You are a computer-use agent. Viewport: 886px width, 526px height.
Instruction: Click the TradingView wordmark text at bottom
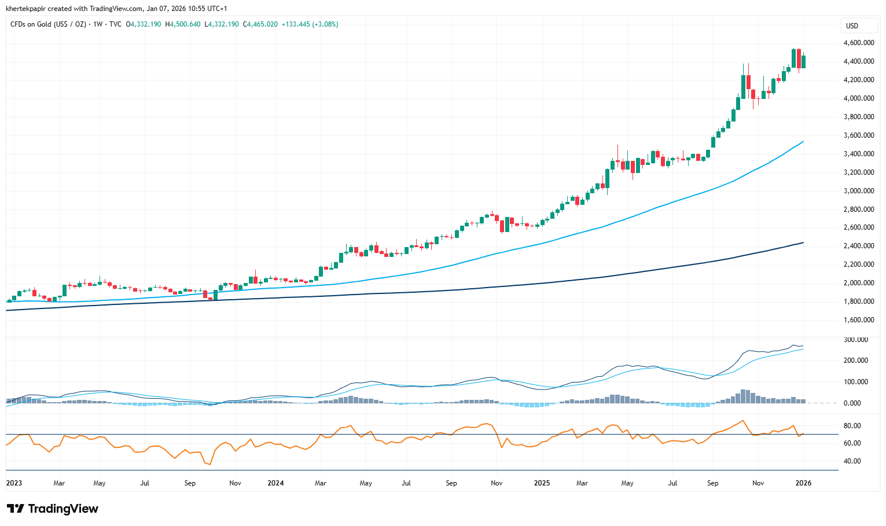tap(63, 509)
